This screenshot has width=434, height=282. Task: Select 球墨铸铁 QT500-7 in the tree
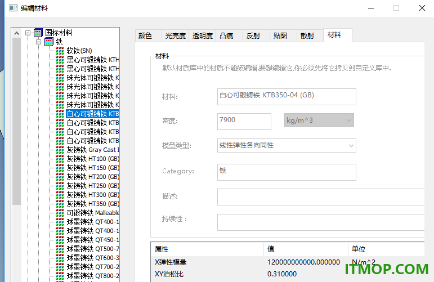(x=93, y=249)
